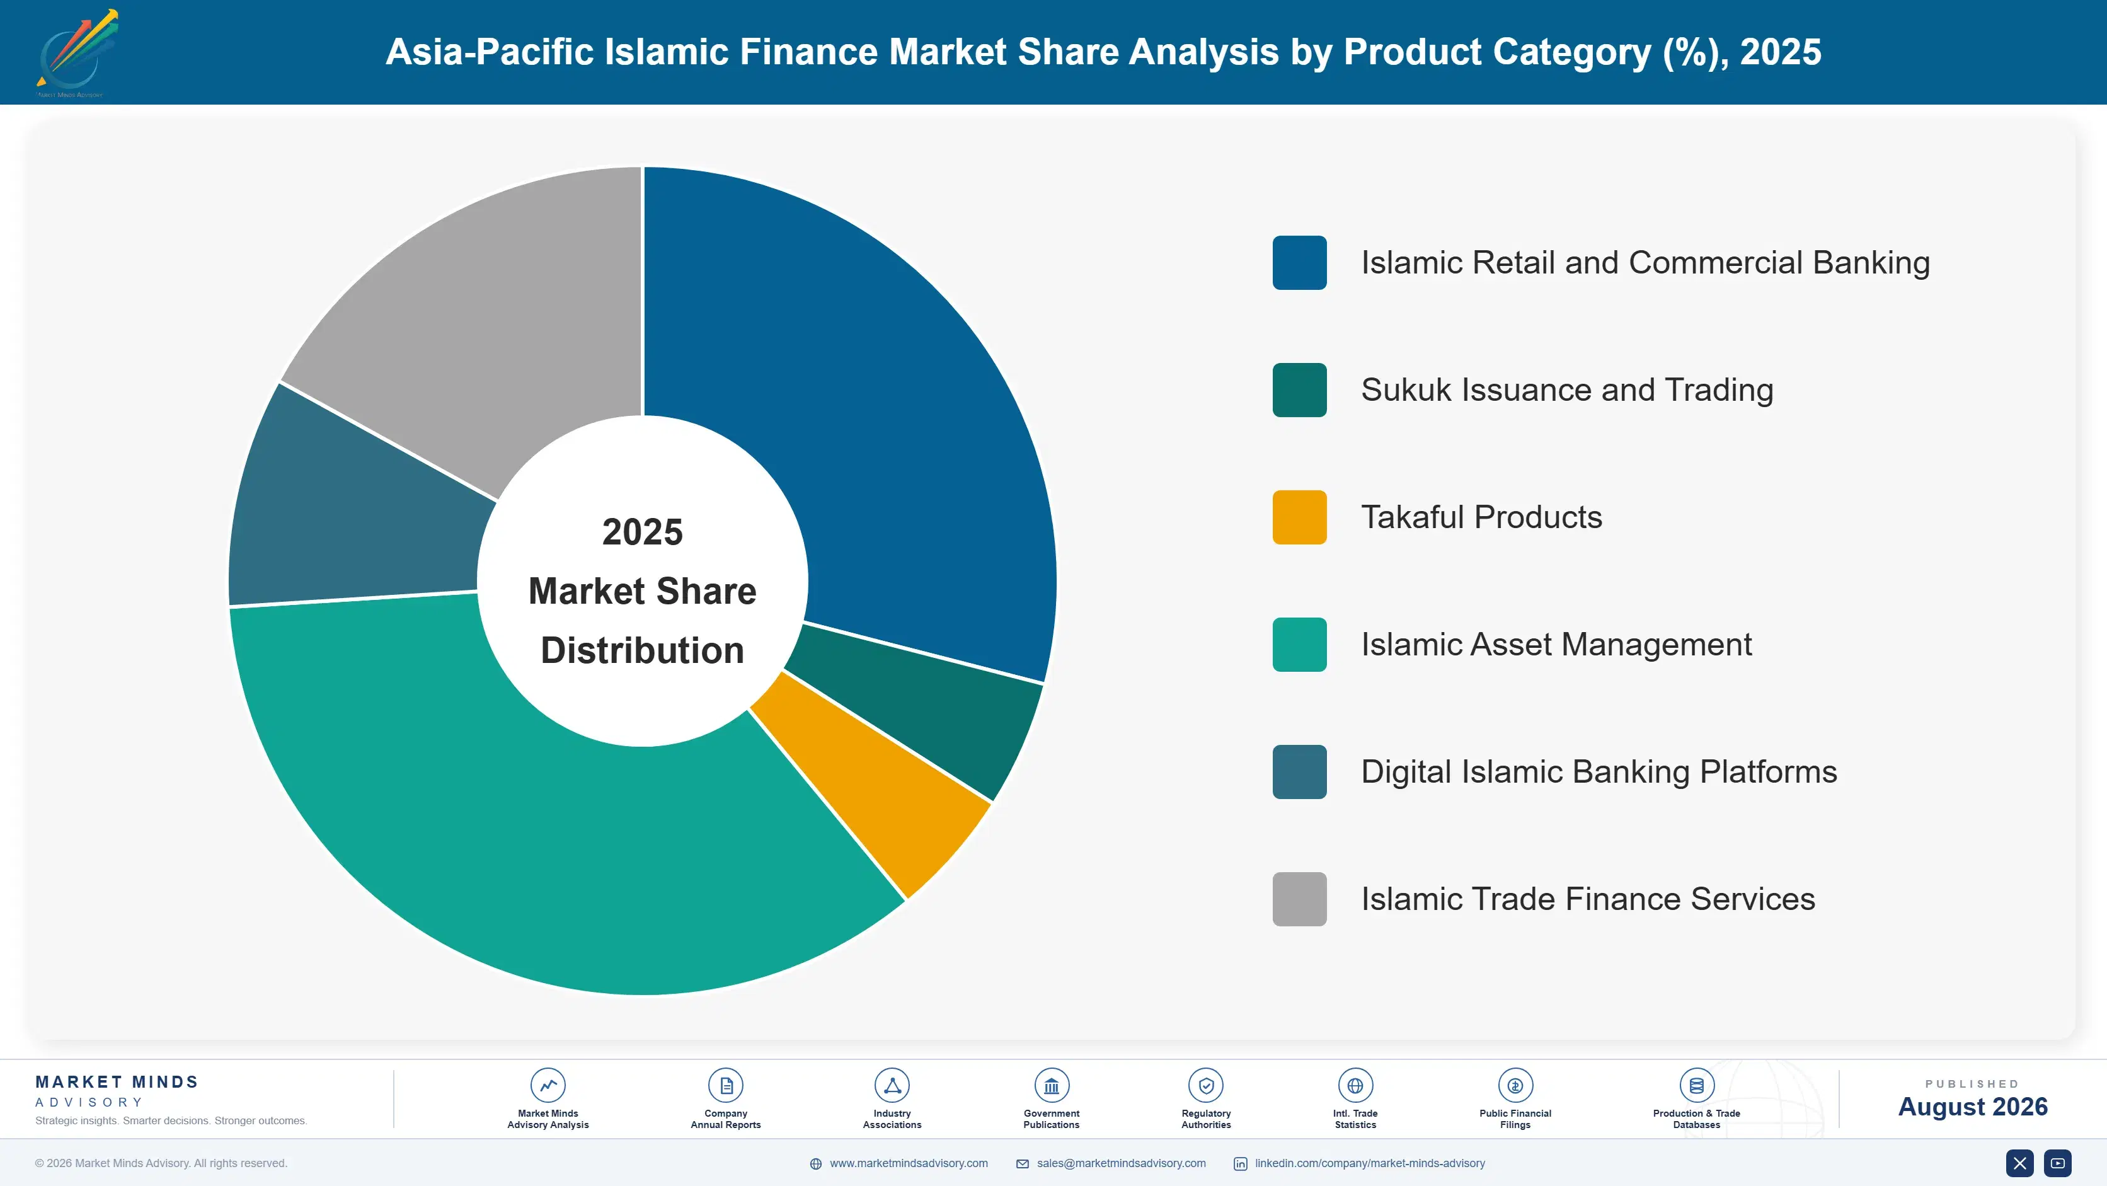This screenshot has width=2107, height=1186.
Task: Click the Intl. Trade Statistics globe icon
Action: tap(1355, 1085)
